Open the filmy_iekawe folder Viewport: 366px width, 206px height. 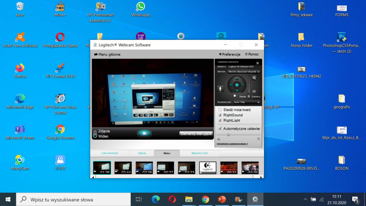301,9
